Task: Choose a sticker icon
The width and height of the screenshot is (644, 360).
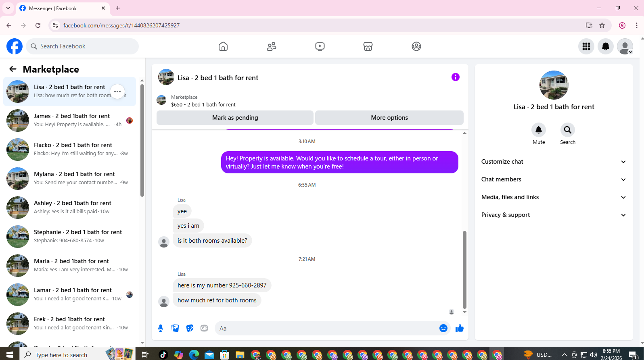Action: click(x=190, y=328)
